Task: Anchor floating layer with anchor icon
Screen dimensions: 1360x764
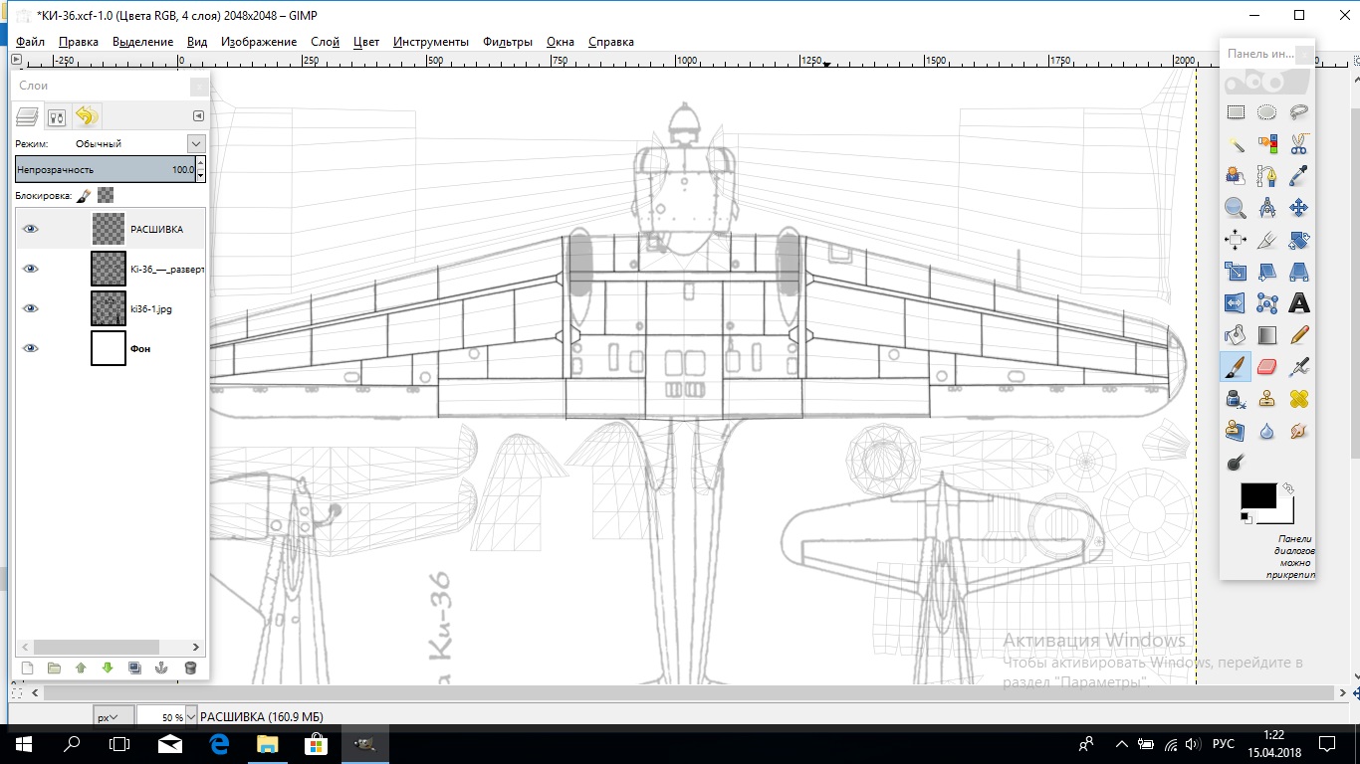Action: (x=161, y=668)
